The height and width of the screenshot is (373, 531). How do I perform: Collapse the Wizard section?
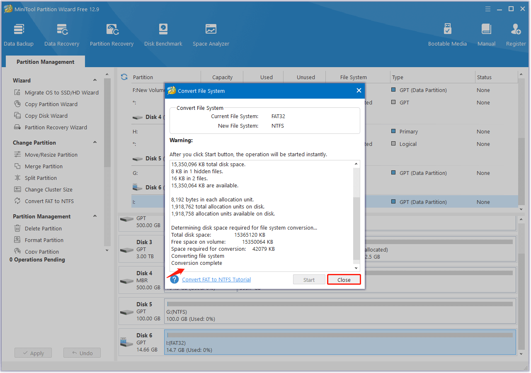point(95,80)
